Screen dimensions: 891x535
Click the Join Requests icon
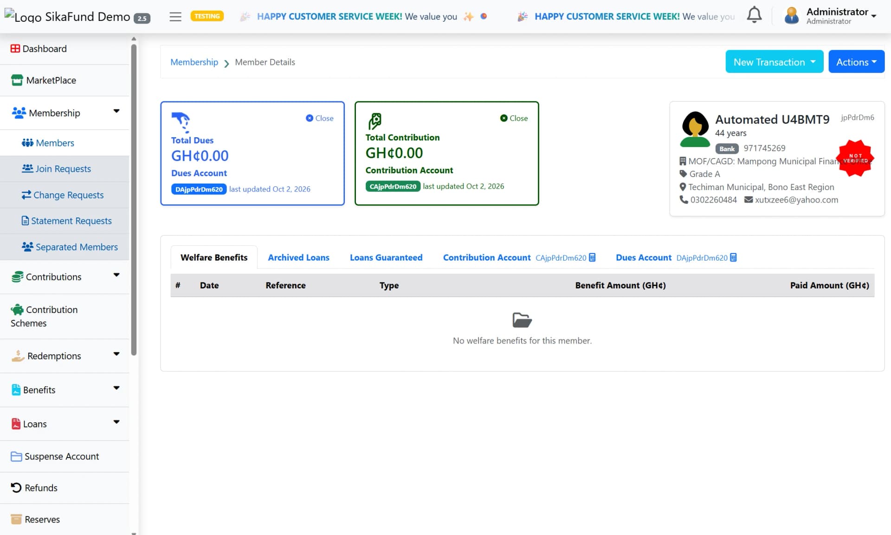point(27,168)
